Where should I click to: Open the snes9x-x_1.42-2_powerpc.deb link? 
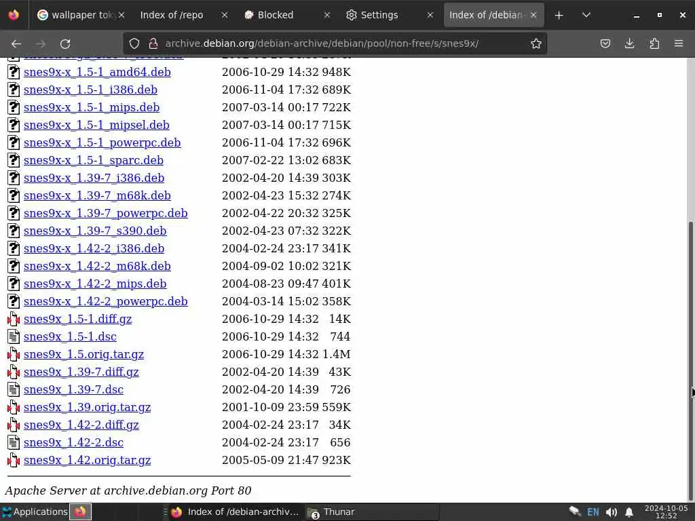tap(105, 302)
